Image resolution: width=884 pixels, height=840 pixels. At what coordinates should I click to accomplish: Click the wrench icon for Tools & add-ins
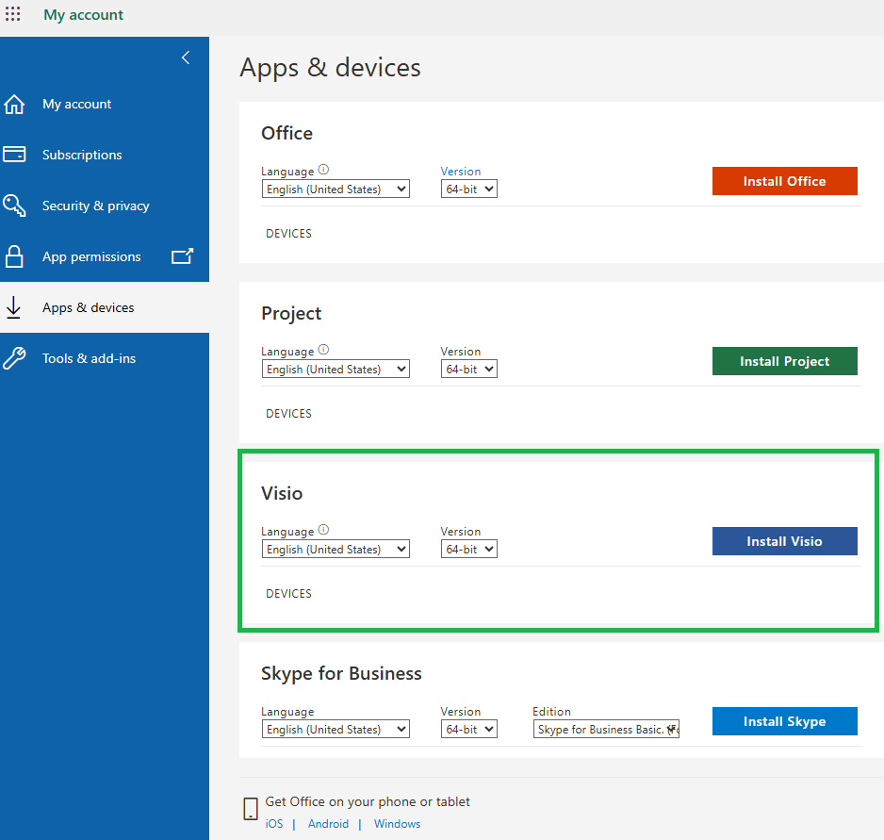[14, 358]
